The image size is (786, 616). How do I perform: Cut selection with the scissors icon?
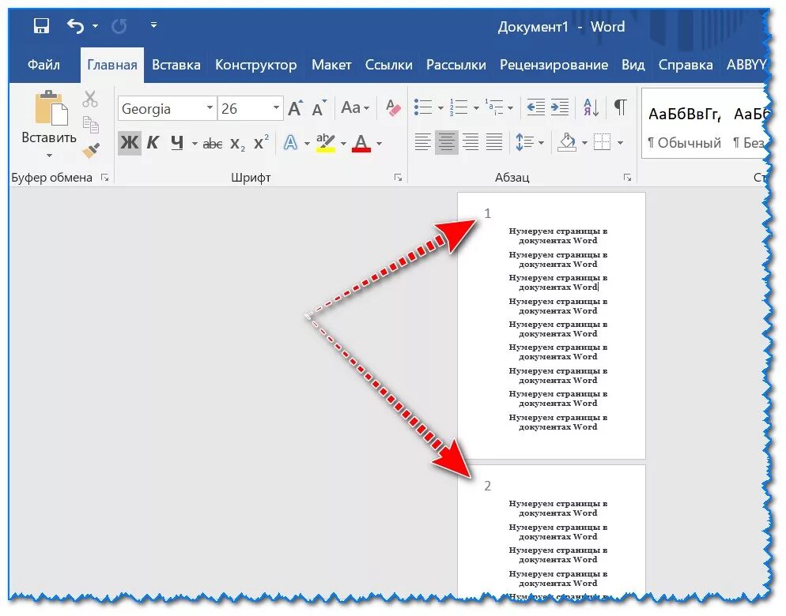click(90, 100)
